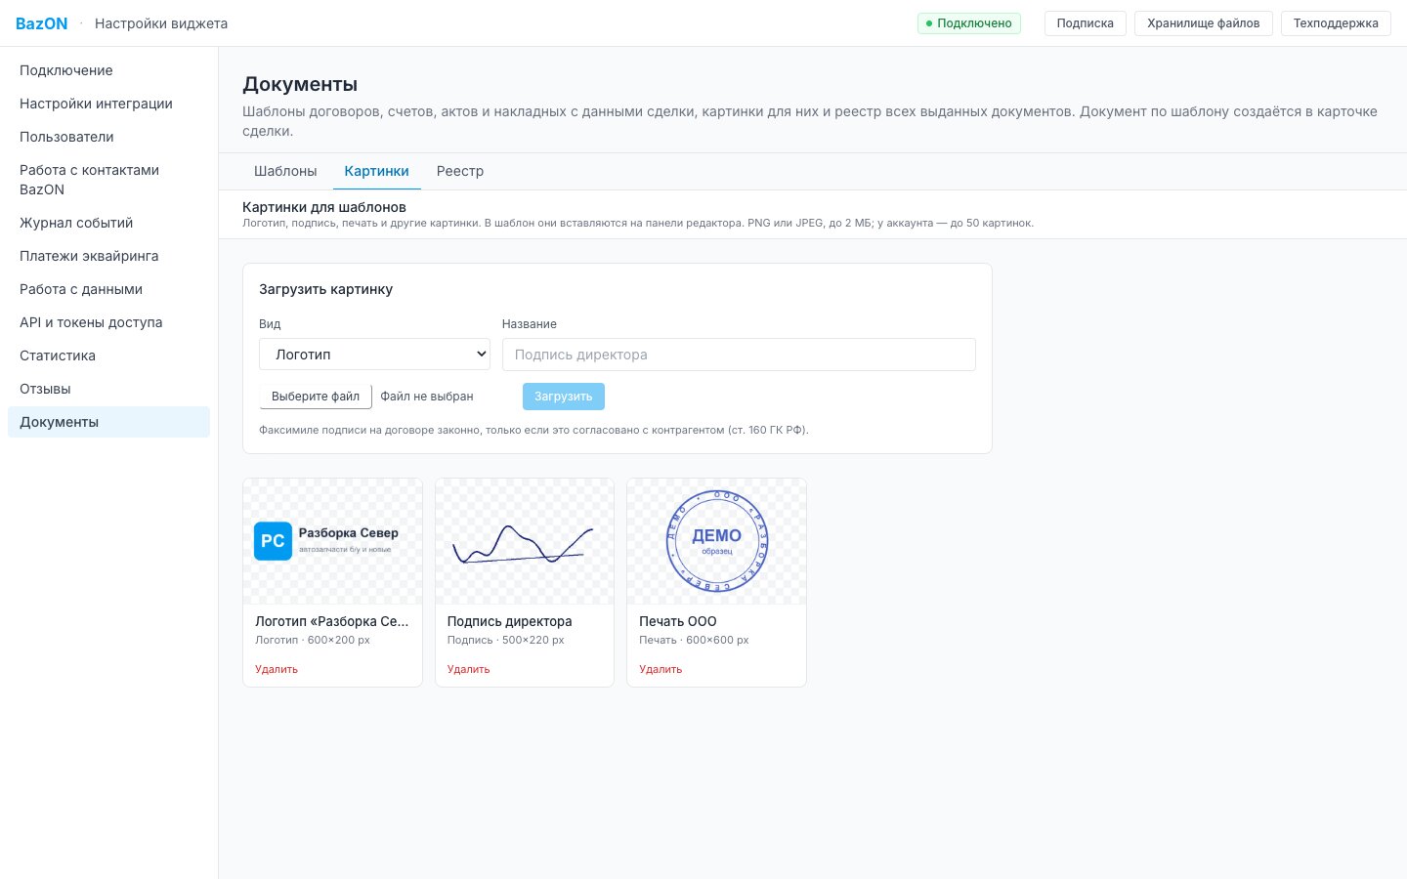
Task: Open Журнал событий
Action: (x=108, y=223)
